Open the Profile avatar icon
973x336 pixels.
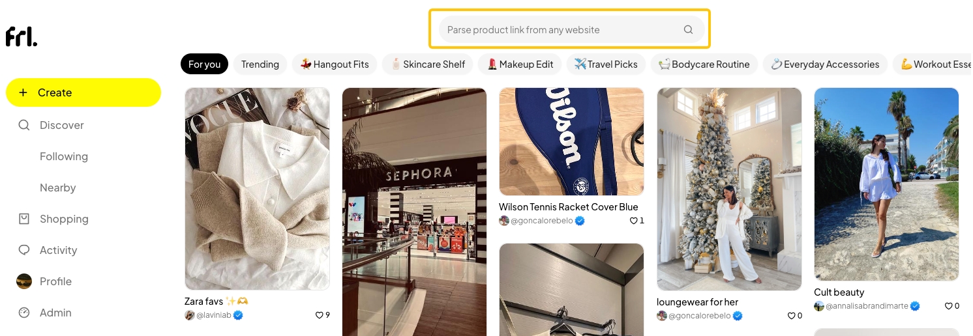24,281
